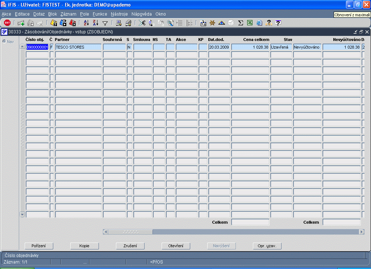Click the Enter Query yellow folder icon
Image resolution: width=371 pixels, height=269 pixels.
tap(54, 23)
